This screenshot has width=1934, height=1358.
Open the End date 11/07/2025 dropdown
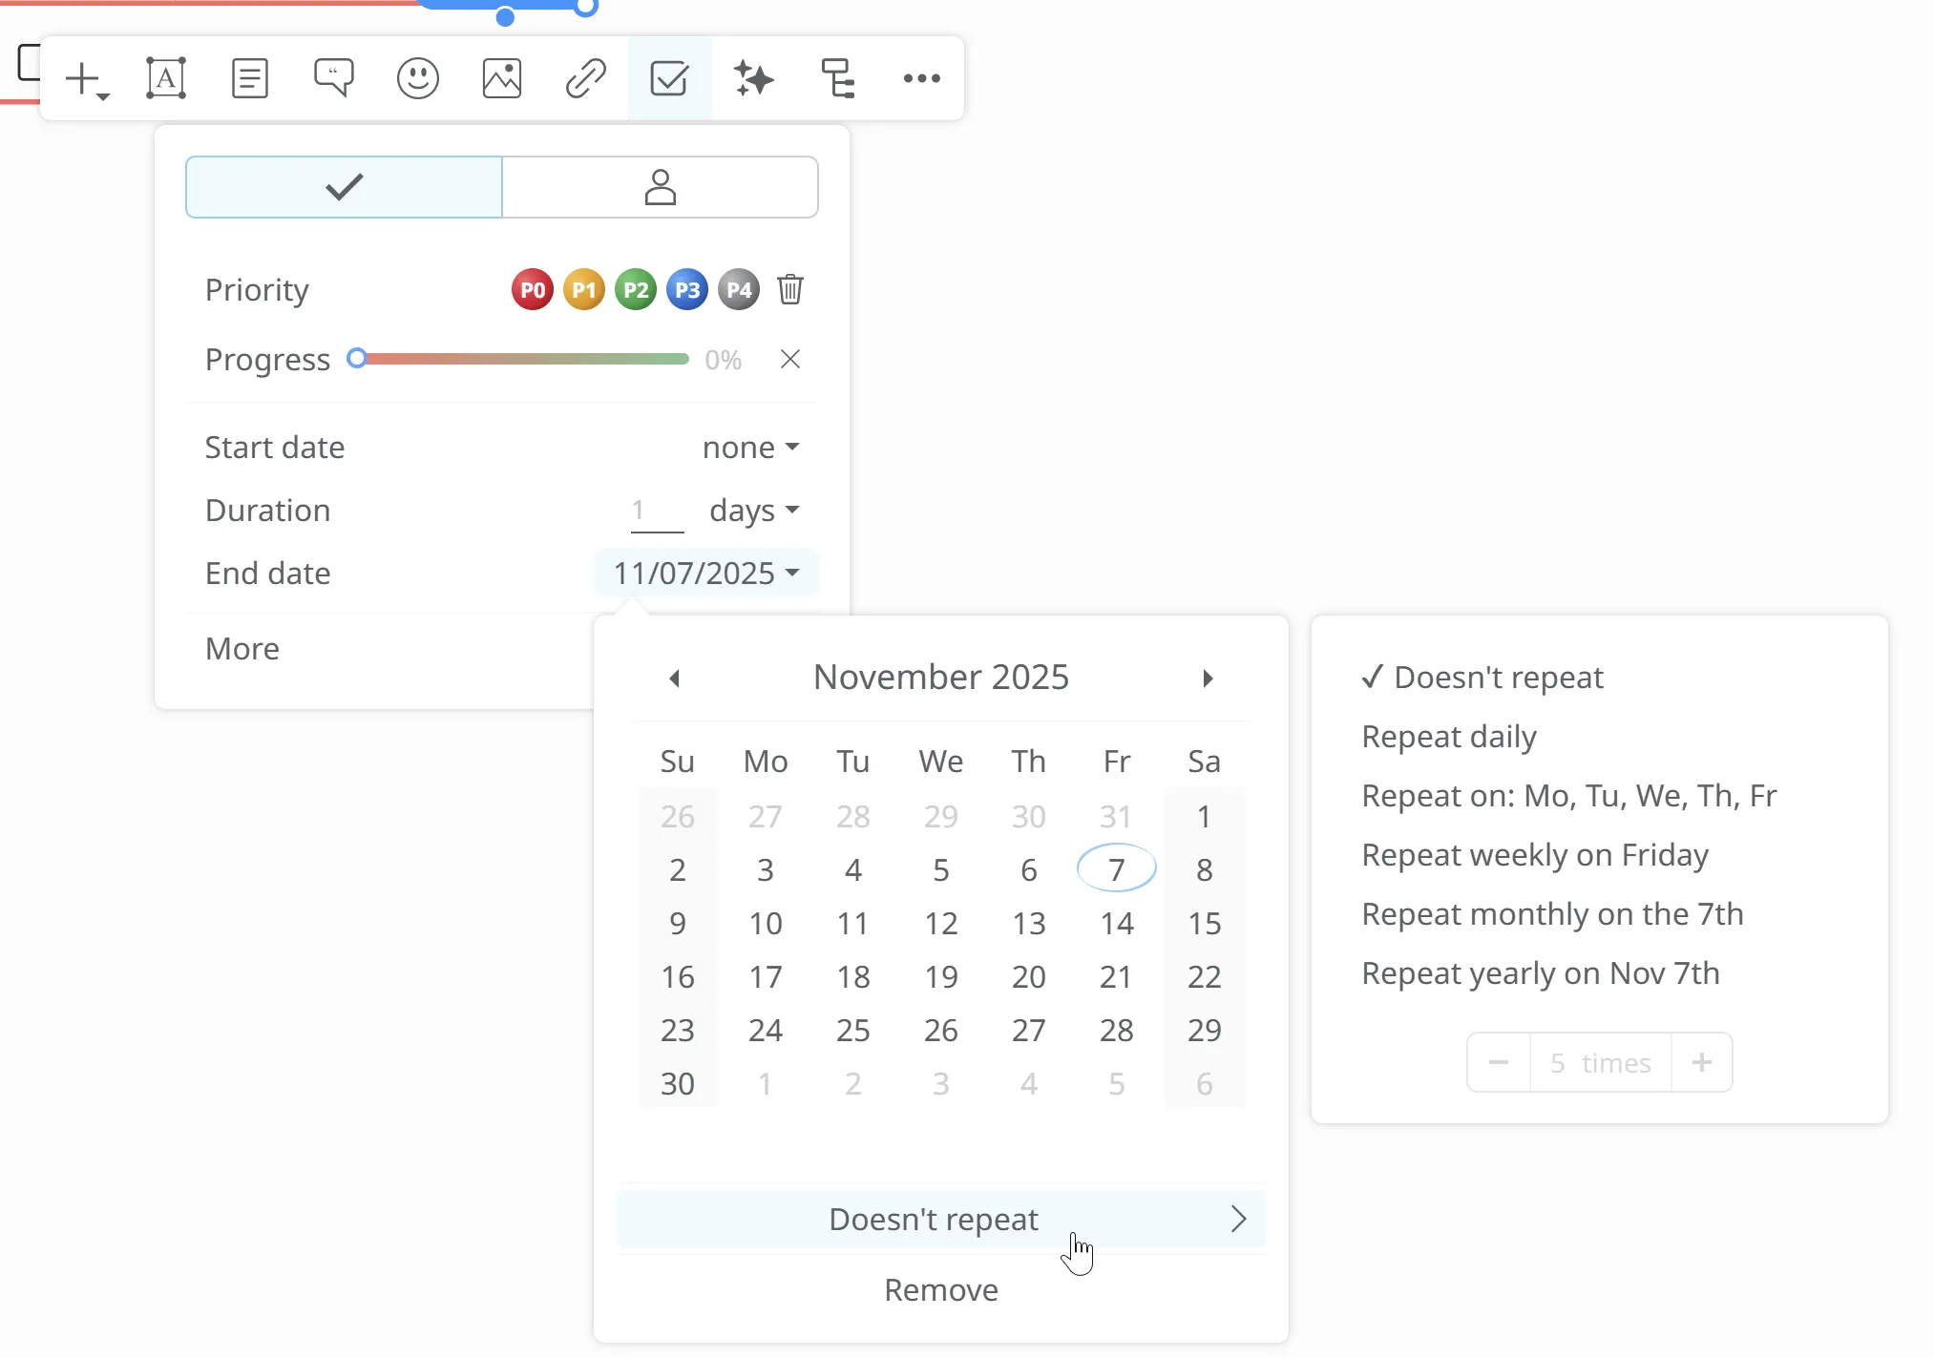pyautogui.click(x=706, y=574)
